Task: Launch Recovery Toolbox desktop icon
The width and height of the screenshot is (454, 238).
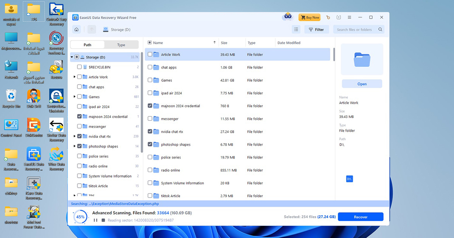Action: (x=56, y=43)
